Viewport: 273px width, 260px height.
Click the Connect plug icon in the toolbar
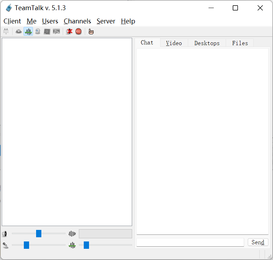6,31
